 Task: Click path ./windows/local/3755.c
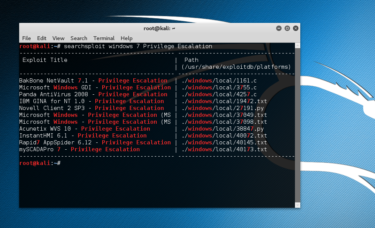click(x=219, y=87)
